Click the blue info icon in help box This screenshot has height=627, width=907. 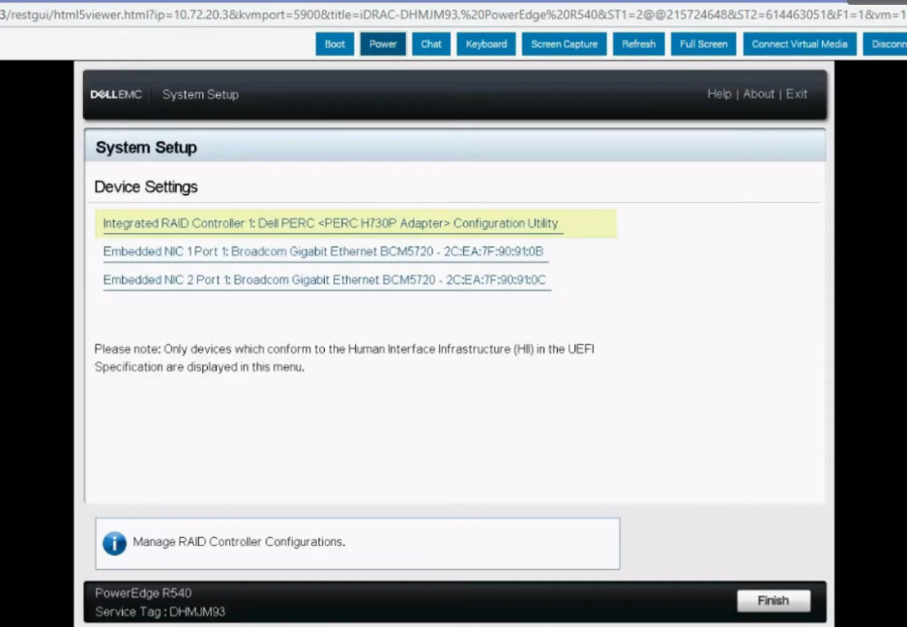pos(114,543)
